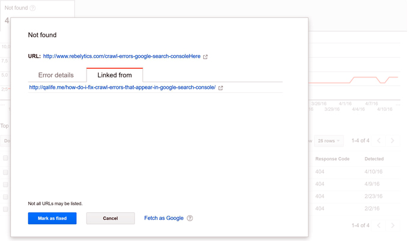Sort by the Detected column header
This screenshot has width=409, height=241.
point(374,159)
